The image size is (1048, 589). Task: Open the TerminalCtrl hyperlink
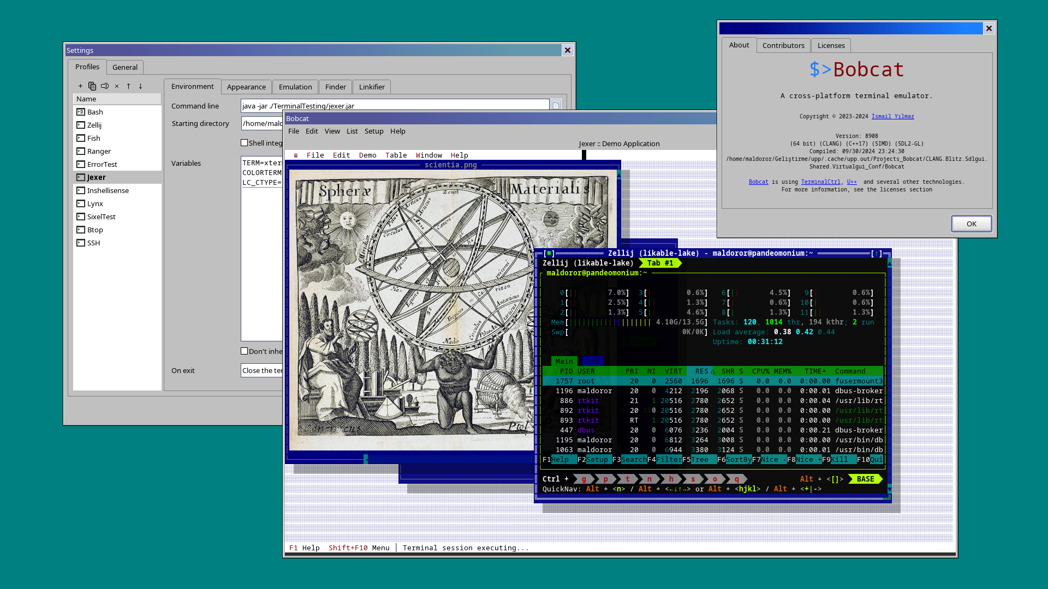click(820, 182)
